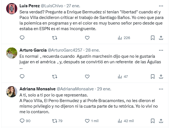The image size is (169, 128).
Task: Reply to Luis Perez's tweet
Action: pyautogui.click(x=22, y=38)
